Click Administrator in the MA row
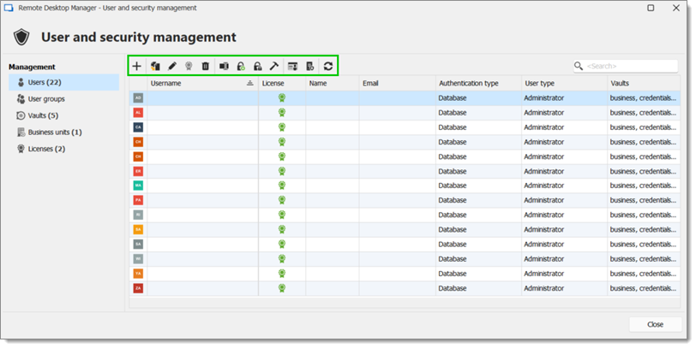 coord(543,186)
